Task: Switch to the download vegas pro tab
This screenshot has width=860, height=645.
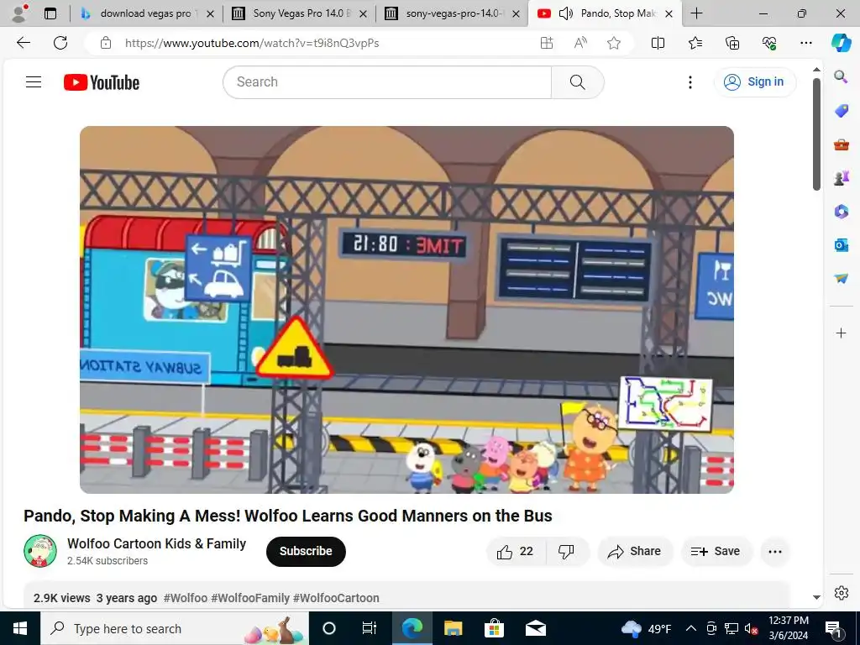Action: pyautogui.click(x=146, y=13)
